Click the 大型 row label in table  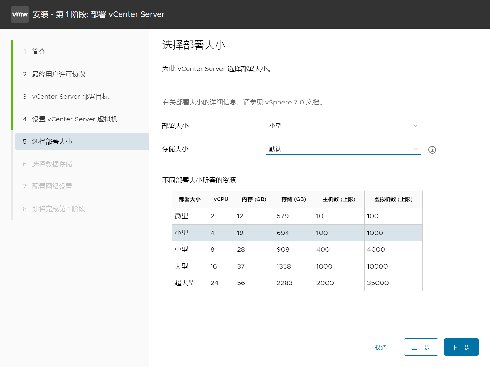181,266
